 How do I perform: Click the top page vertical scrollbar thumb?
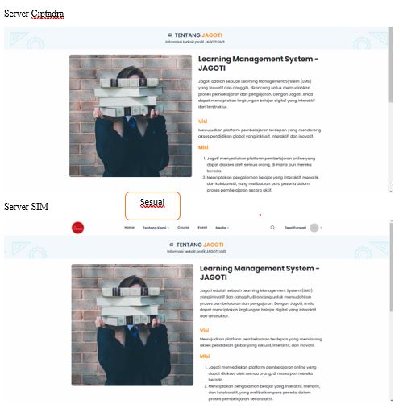coord(391,64)
